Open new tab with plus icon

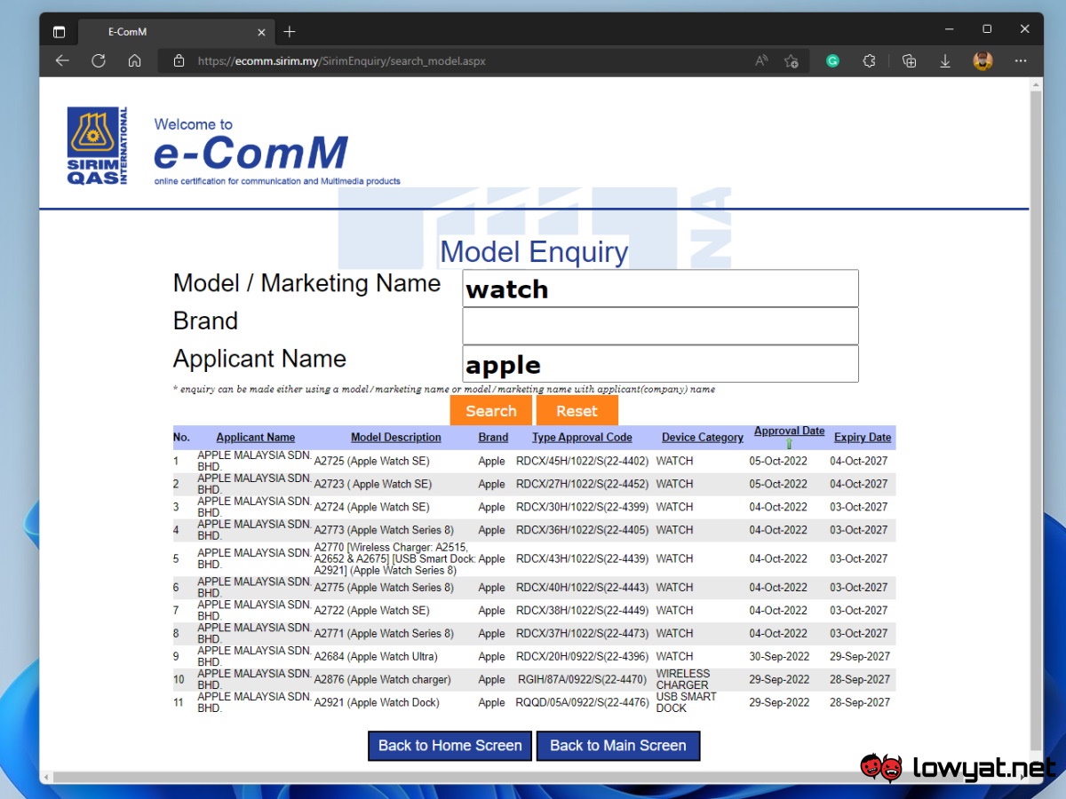[290, 32]
